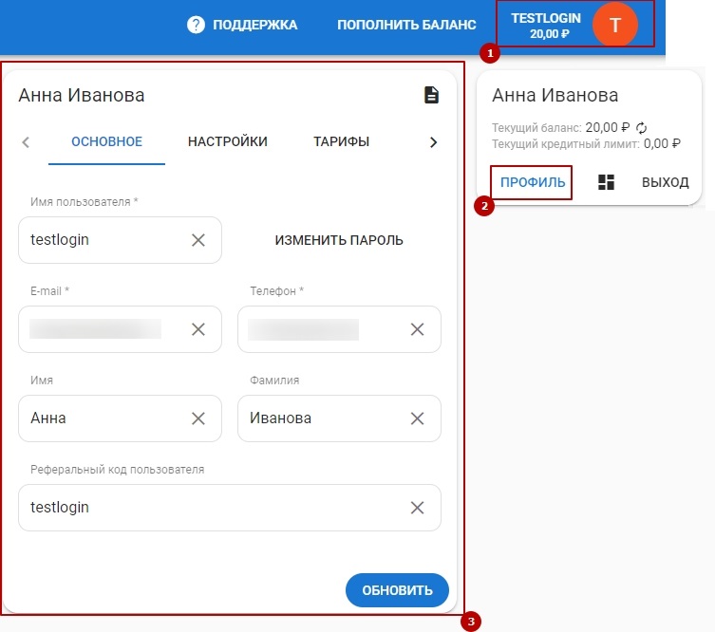
Task: Clear the E-mail field with X icon
Action: pos(198,329)
